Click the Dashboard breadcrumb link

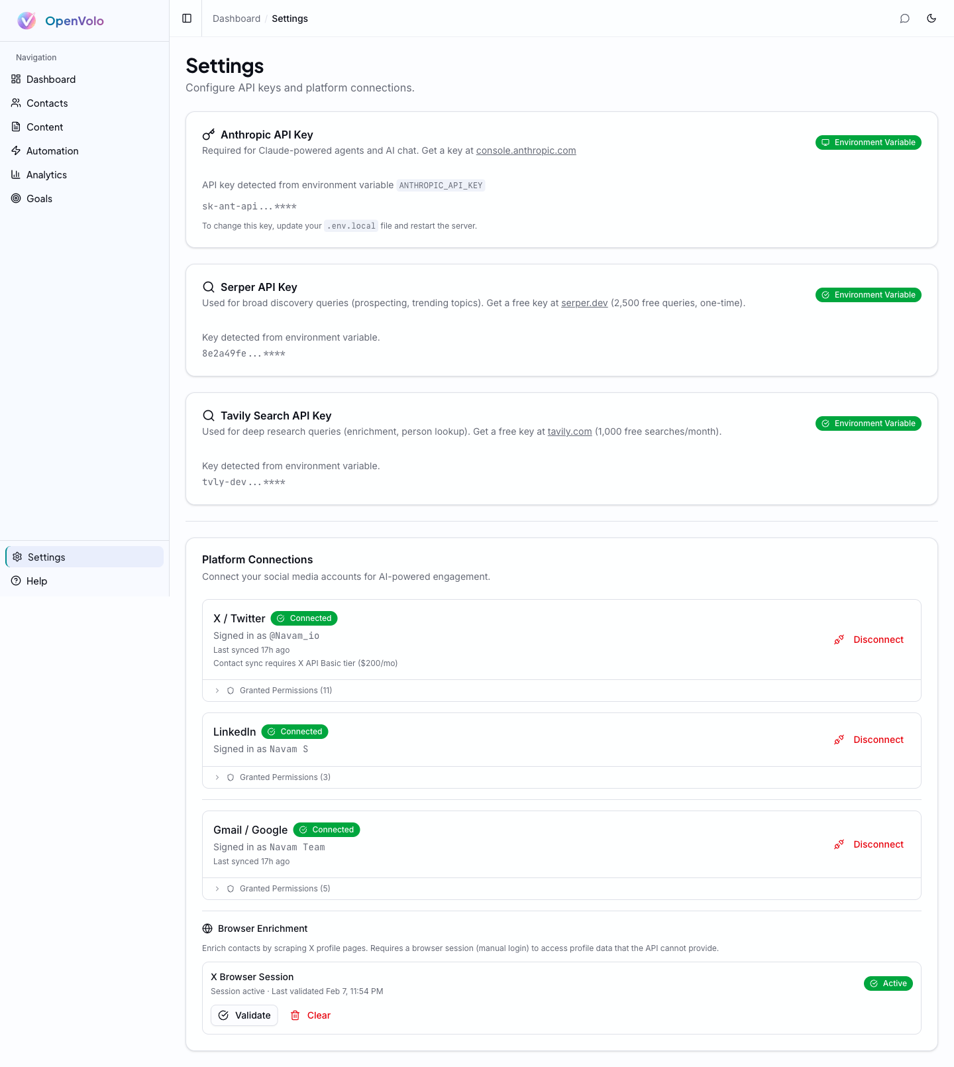(237, 19)
